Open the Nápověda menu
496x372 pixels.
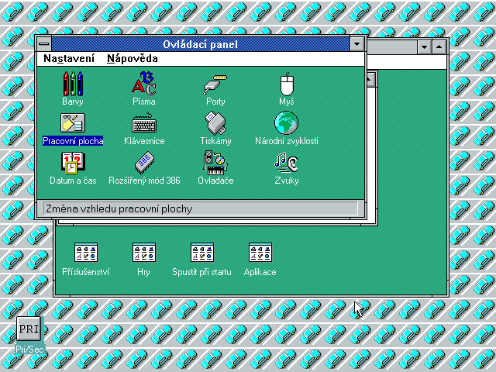(133, 59)
